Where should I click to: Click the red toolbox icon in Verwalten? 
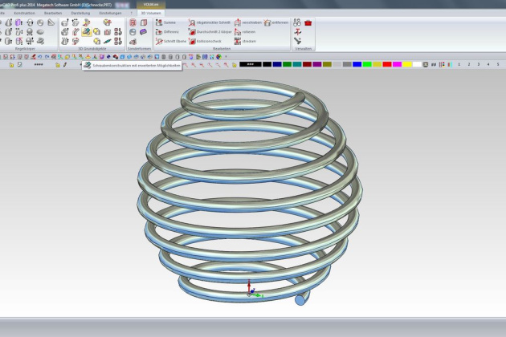[308, 23]
